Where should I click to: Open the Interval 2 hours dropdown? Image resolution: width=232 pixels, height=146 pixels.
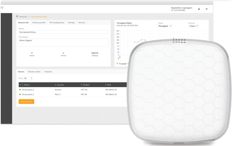[193, 26]
